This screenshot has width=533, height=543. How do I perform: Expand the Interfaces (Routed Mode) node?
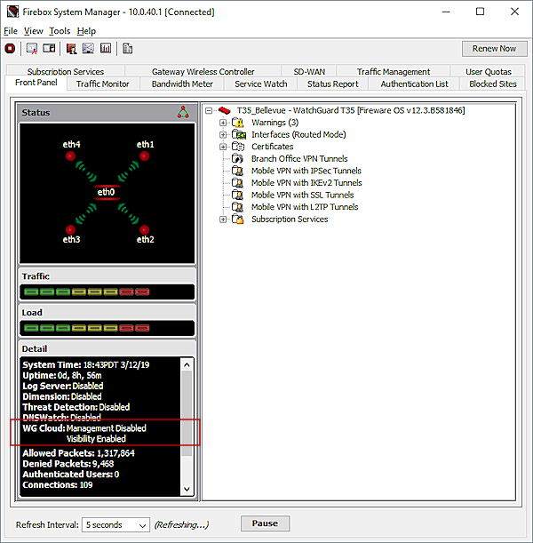click(223, 135)
